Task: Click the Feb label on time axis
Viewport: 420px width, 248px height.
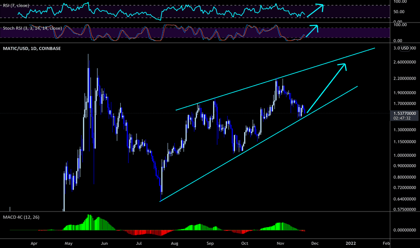Action: coord(386,243)
